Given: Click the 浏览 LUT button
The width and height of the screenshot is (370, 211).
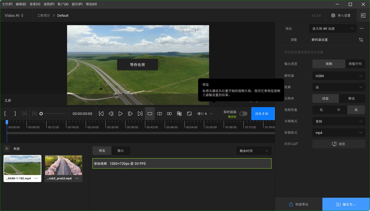Looking at the screenshot, I should click(x=339, y=144).
